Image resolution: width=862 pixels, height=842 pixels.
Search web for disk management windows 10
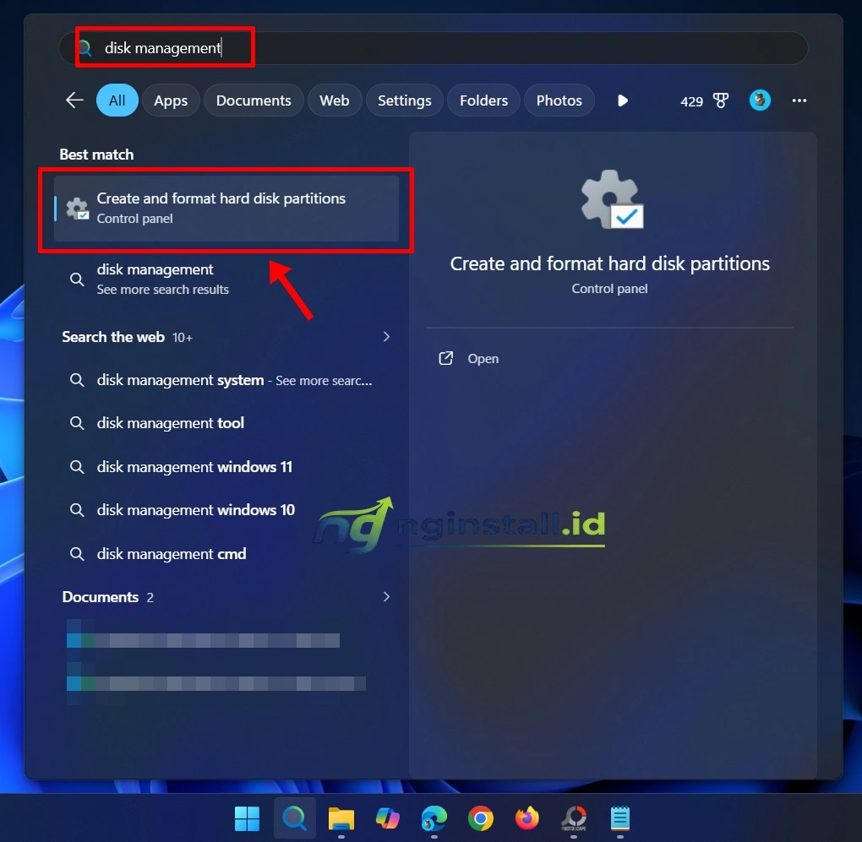tap(226, 510)
